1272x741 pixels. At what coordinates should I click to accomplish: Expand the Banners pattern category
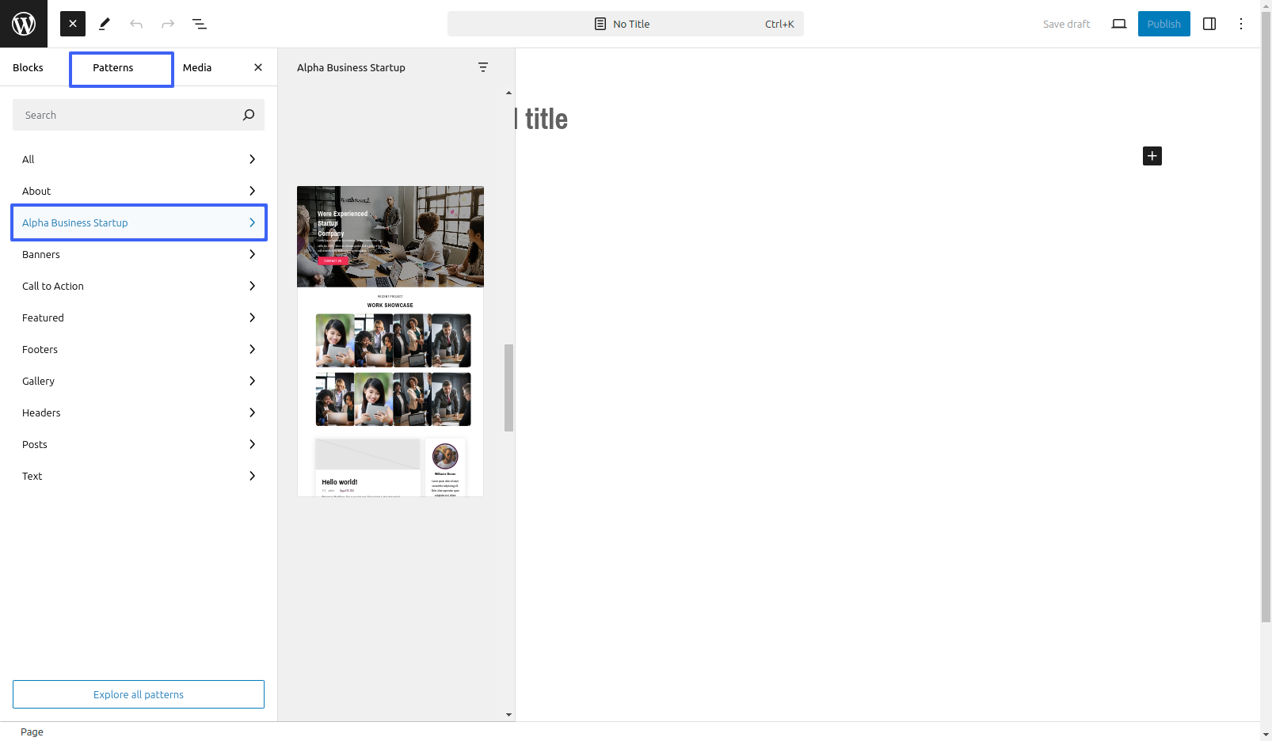coord(139,254)
